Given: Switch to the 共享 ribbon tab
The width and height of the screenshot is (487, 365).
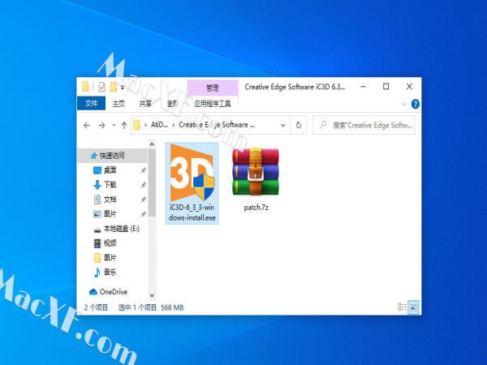Looking at the screenshot, I should 145,104.
